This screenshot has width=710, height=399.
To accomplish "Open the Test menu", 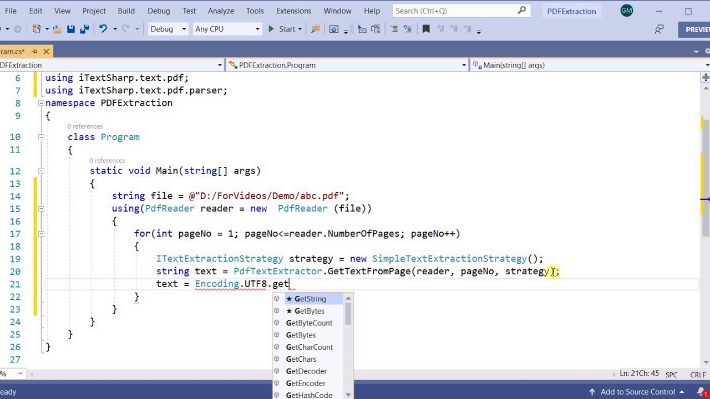I will coord(189,11).
